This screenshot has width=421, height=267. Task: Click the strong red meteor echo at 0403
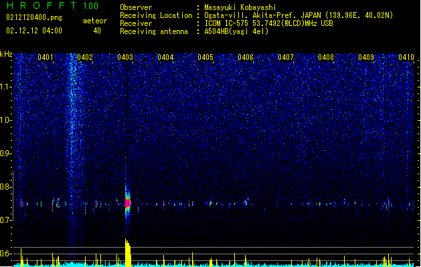click(x=128, y=204)
